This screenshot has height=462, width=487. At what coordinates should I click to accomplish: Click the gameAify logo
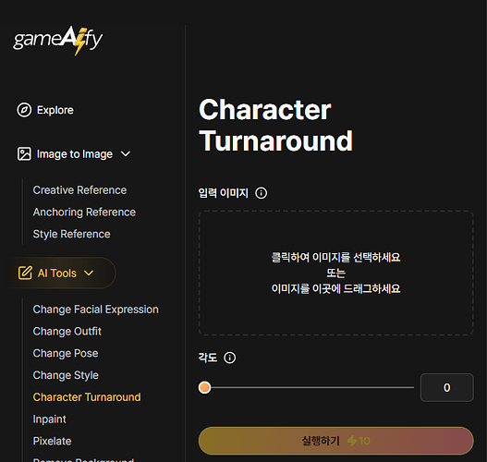point(58,41)
